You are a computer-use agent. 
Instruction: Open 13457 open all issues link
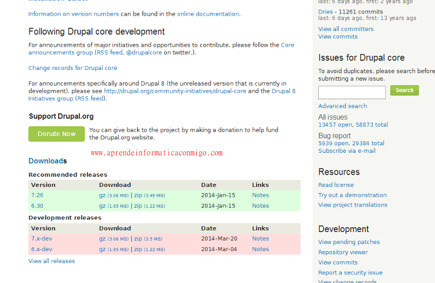pos(335,125)
